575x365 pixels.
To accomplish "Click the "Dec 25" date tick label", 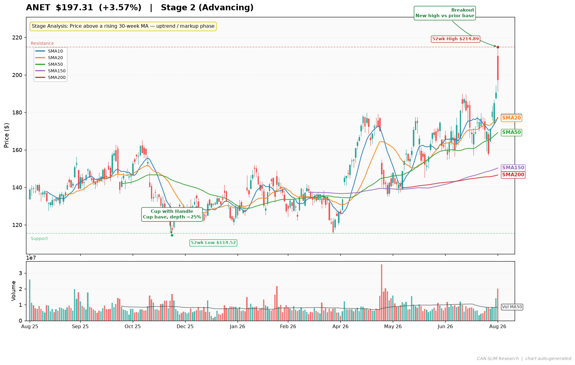I will (185, 327).
